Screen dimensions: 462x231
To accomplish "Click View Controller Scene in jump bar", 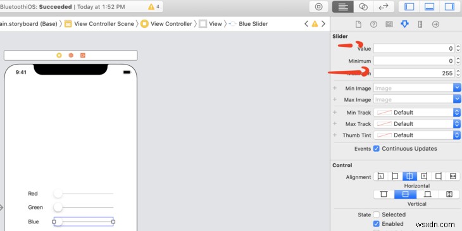I will (x=99, y=24).
